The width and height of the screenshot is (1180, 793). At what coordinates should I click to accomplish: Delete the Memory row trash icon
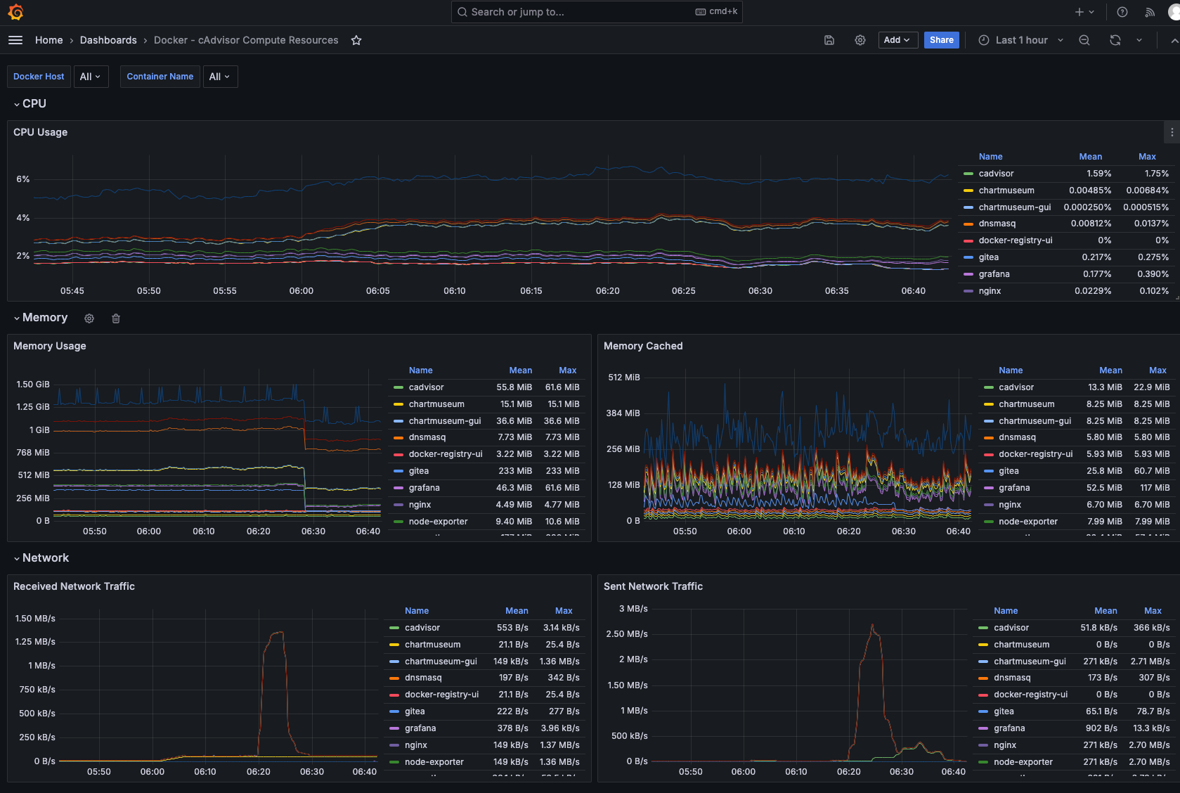click(x=116, y=318)
